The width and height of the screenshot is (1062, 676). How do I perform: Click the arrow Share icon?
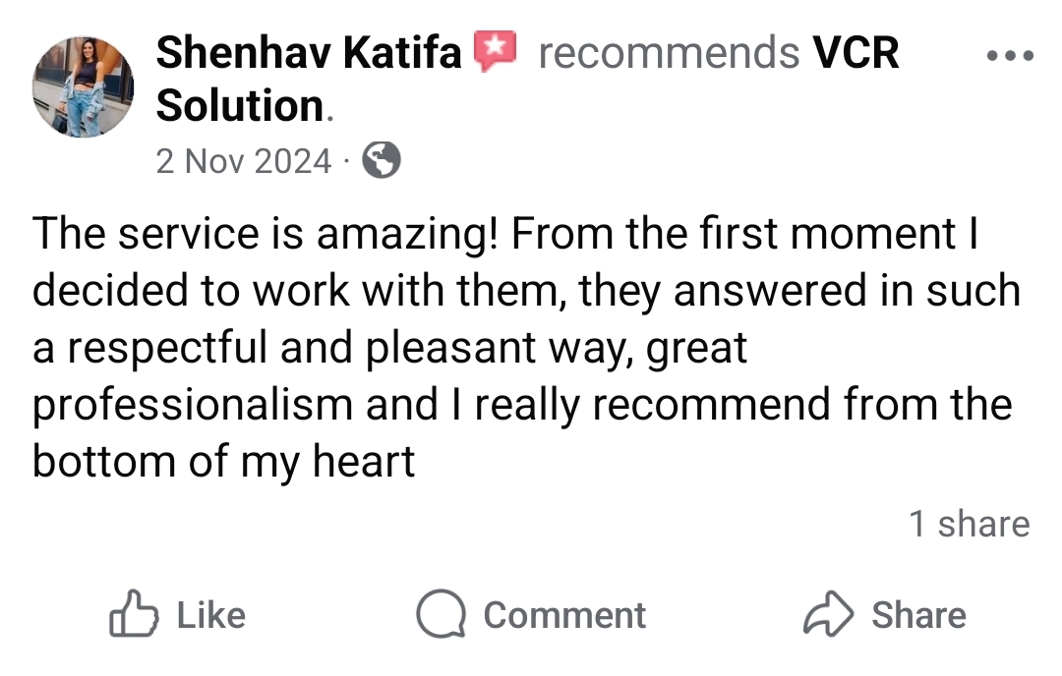pyautogui.click(x=828, y=615)
